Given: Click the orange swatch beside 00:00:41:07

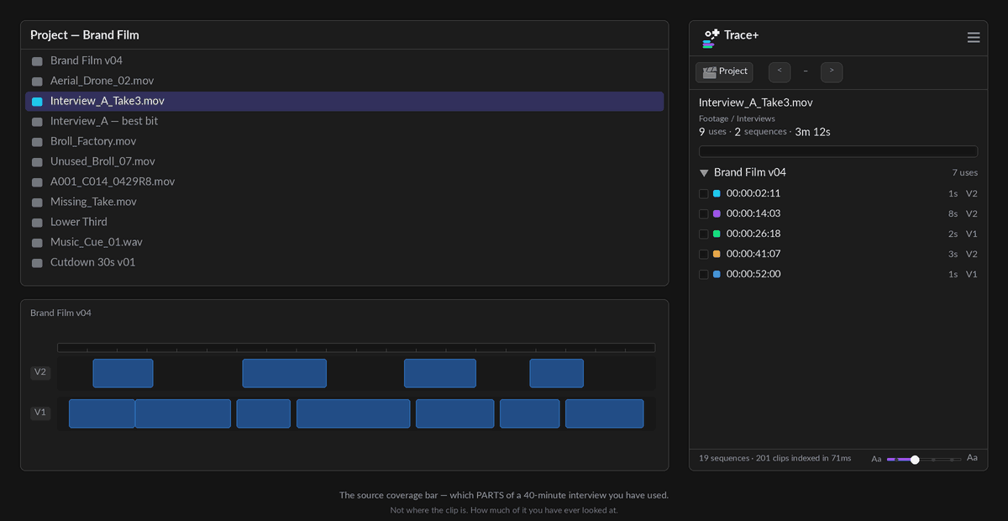Looking at the screenshot, I should [x=717, y=255].
